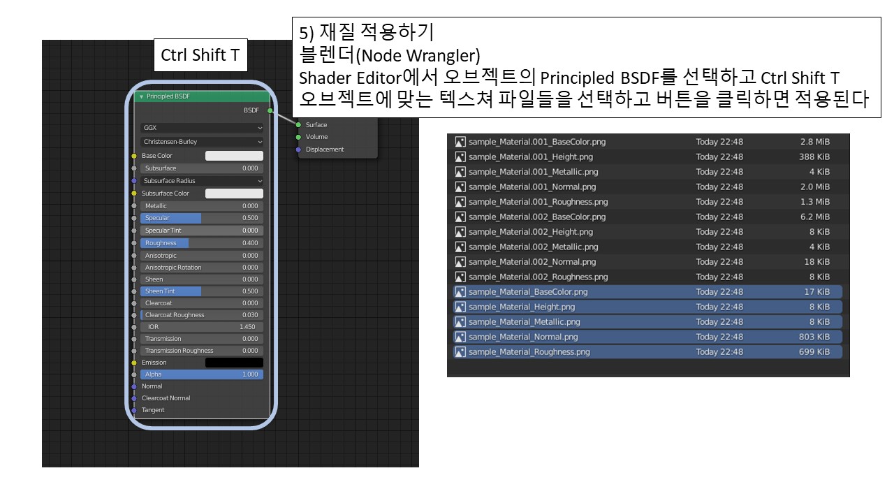This screenshot has height=503, width=894.
Task: Click the Surface input socket
Action: pos(299,125)
